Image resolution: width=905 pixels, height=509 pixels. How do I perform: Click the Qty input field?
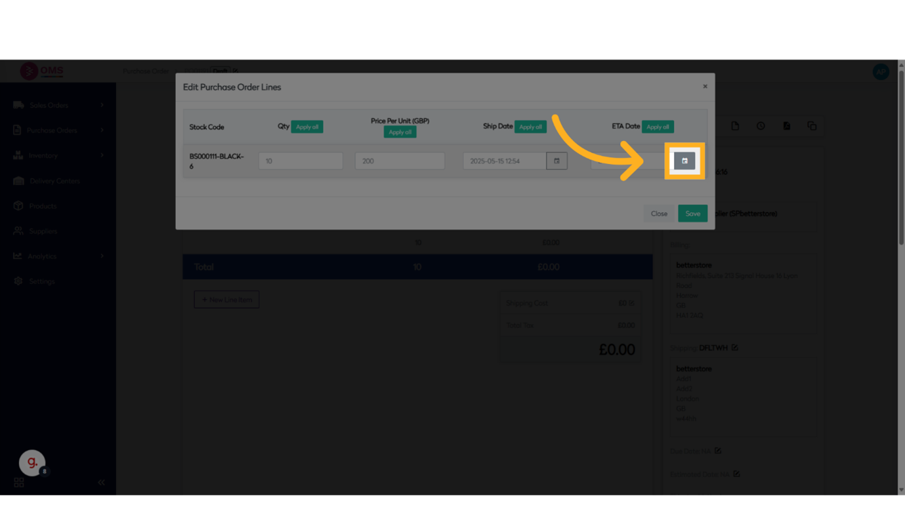pos(301,161)
